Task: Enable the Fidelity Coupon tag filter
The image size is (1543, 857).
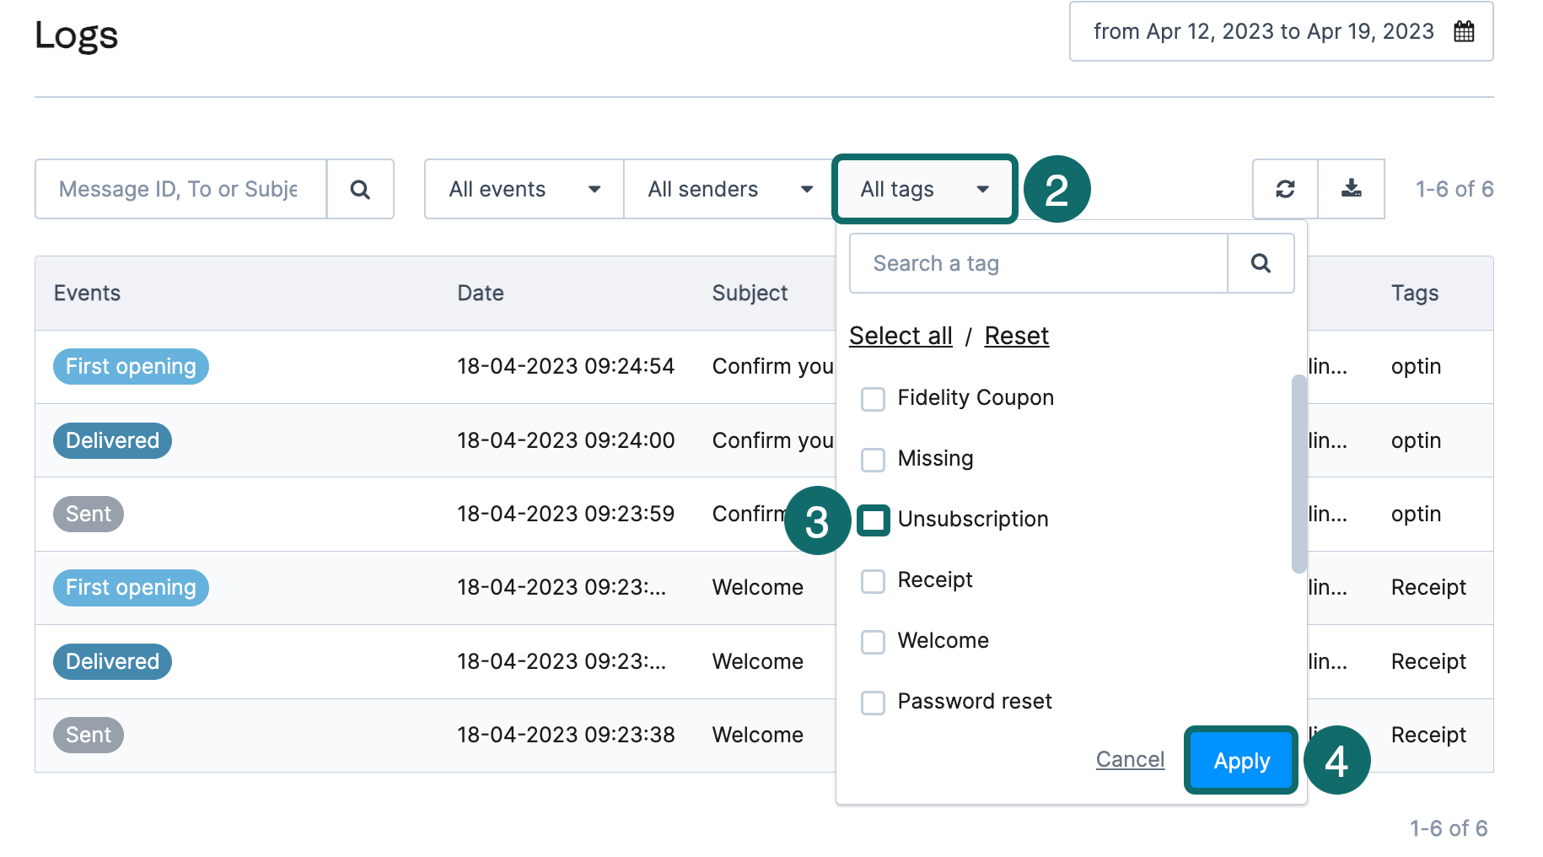Action: [x=873, y=399]
